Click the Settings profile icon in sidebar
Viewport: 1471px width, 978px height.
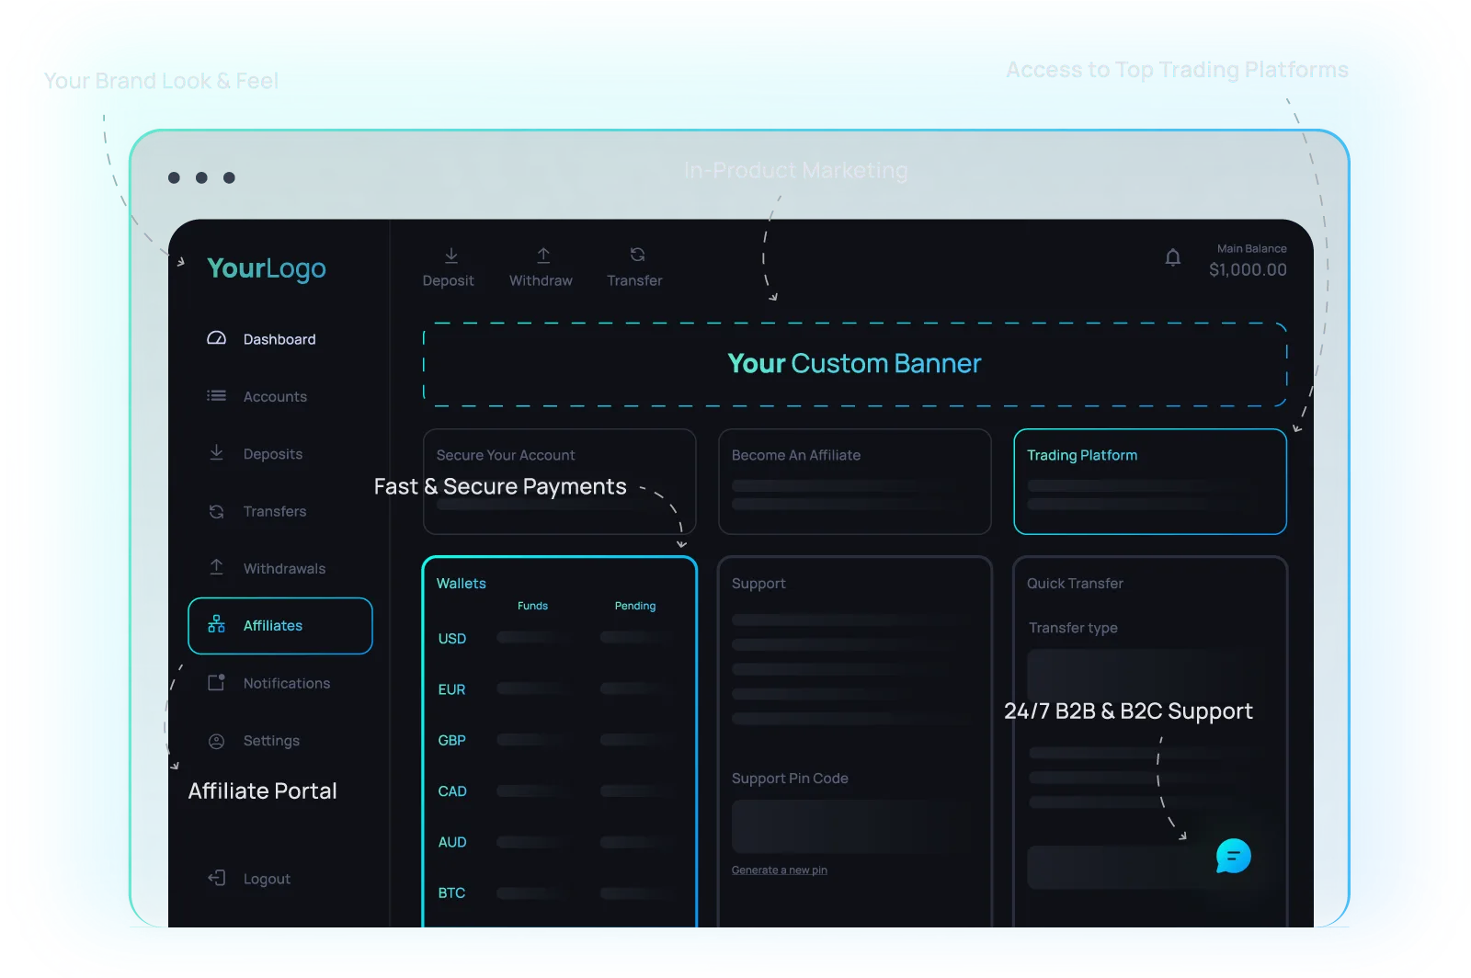[216, 741]
